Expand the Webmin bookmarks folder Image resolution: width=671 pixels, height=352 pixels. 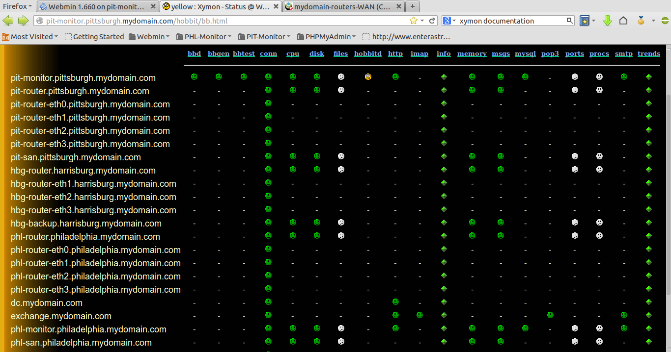point(149,36)
